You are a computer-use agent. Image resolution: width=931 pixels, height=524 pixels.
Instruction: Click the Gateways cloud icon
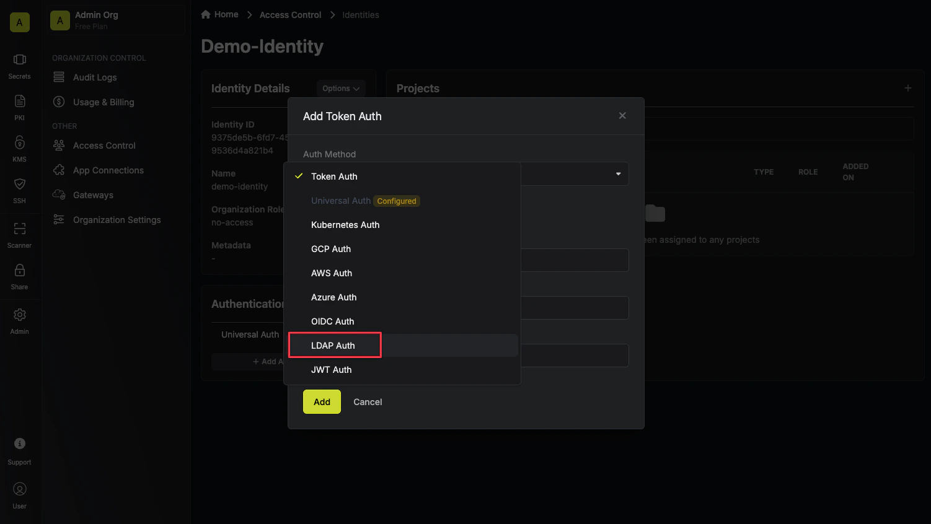(x=59, y=194)
